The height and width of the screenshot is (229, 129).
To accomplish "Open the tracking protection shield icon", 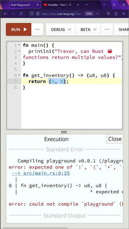I will click(32, 14).
